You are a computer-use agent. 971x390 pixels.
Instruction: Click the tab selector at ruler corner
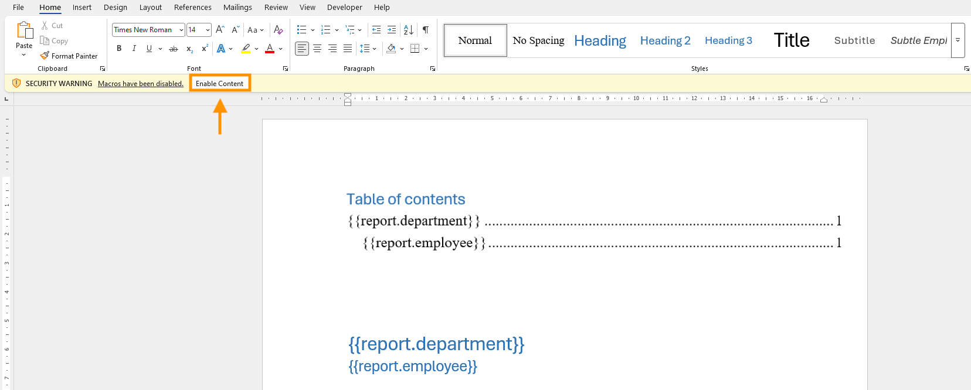6,99
